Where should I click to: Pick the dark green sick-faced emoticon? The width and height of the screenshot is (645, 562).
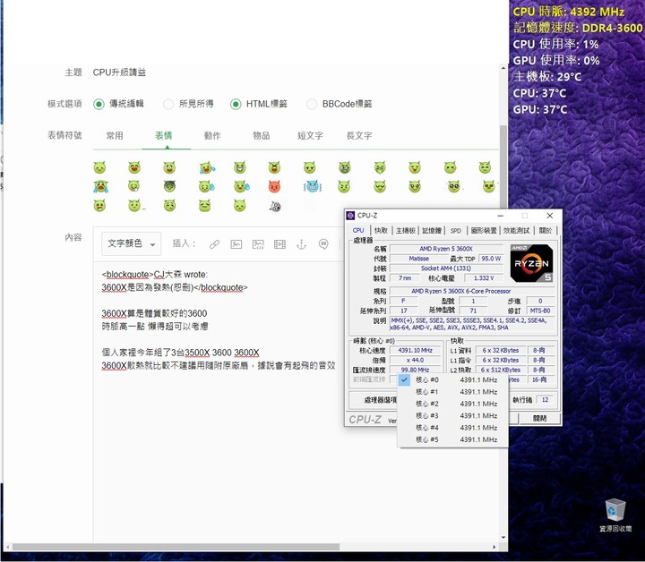(169, 186)
